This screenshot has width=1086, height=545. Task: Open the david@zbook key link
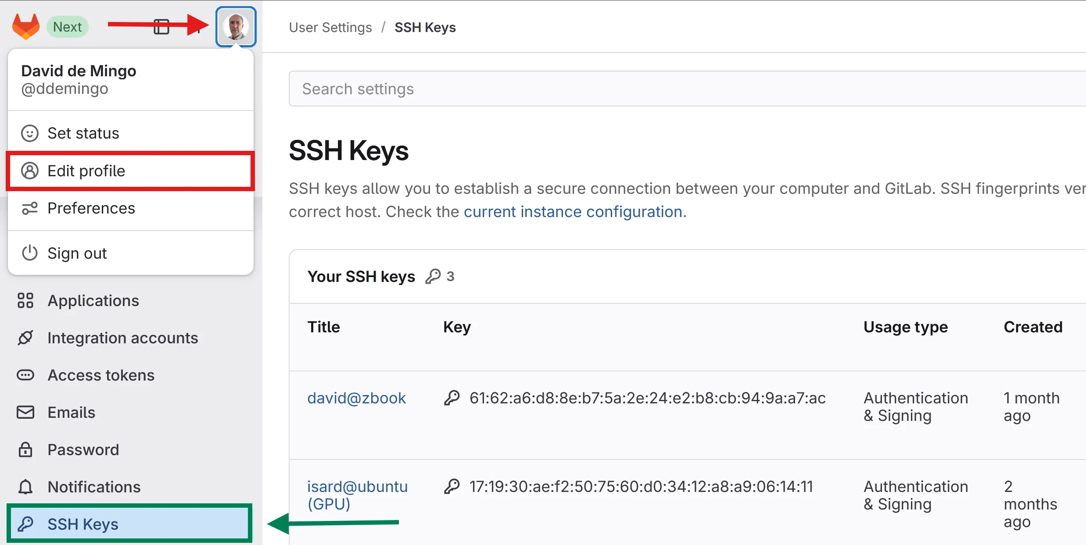pyautogui.click(x=356, y=398)
